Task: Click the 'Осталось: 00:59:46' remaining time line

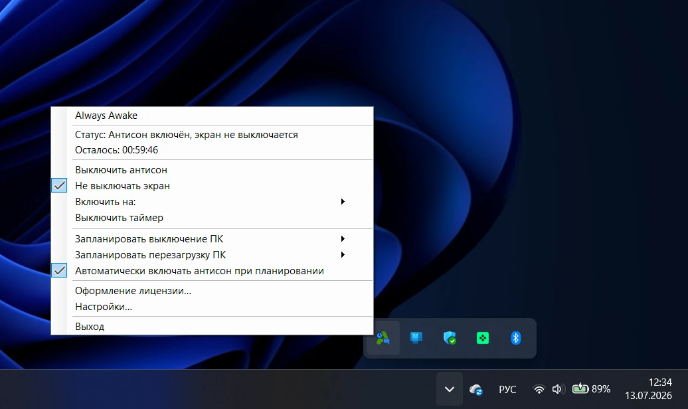Action: click(212, 150)
